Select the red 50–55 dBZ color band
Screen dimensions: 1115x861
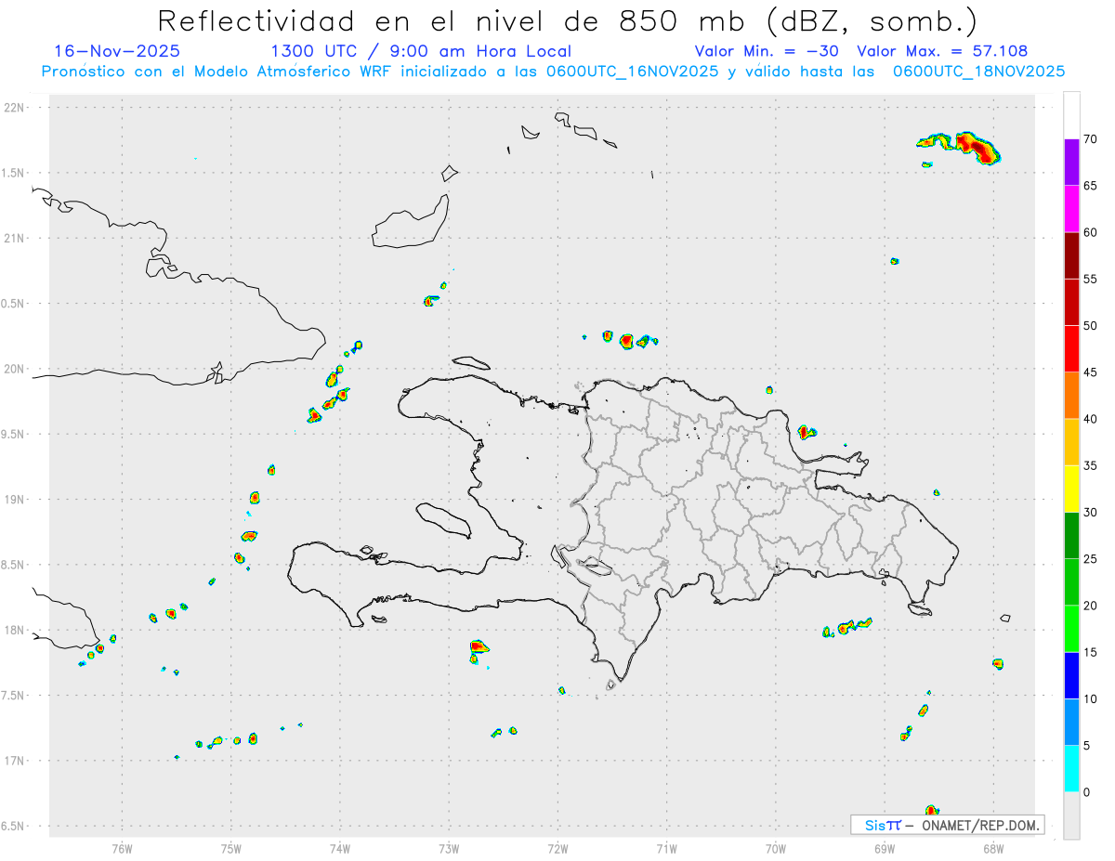[1071, 302]
